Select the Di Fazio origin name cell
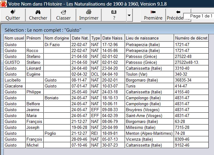Image resolution: width=214 pixels, height=155 pixels. 57,45
